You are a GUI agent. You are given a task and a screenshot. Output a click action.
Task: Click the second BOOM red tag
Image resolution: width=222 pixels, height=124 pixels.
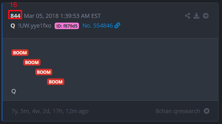click(32, 62)
